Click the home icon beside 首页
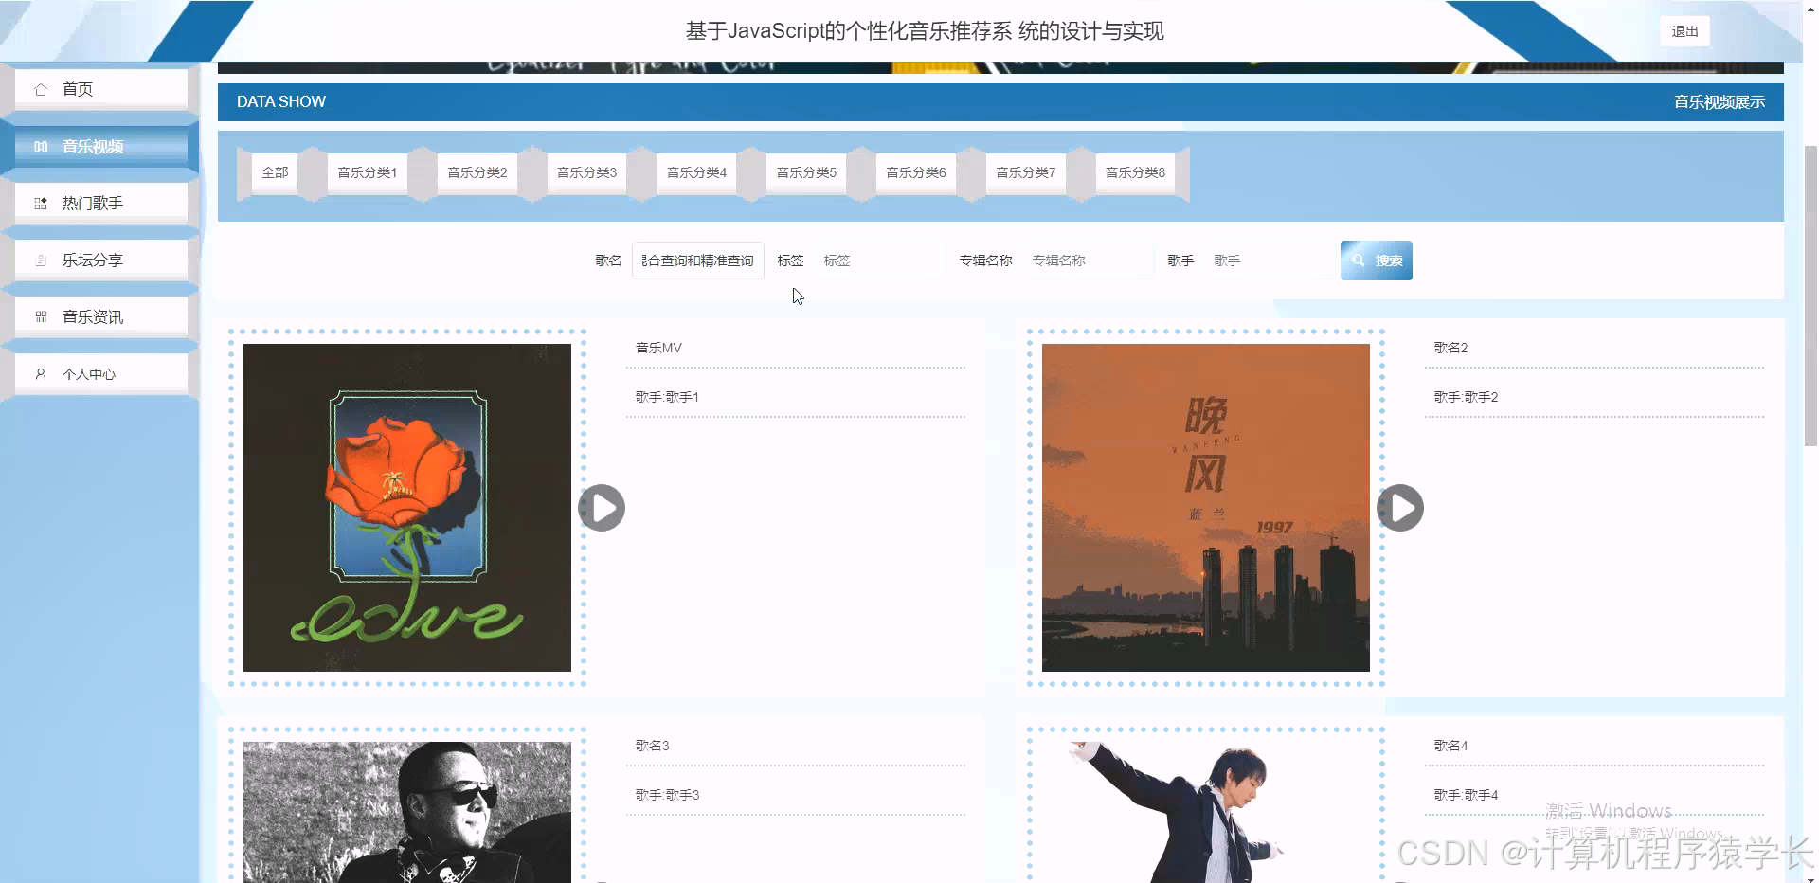The height and width of the screenshot is (883, 1819). [41, 88]
